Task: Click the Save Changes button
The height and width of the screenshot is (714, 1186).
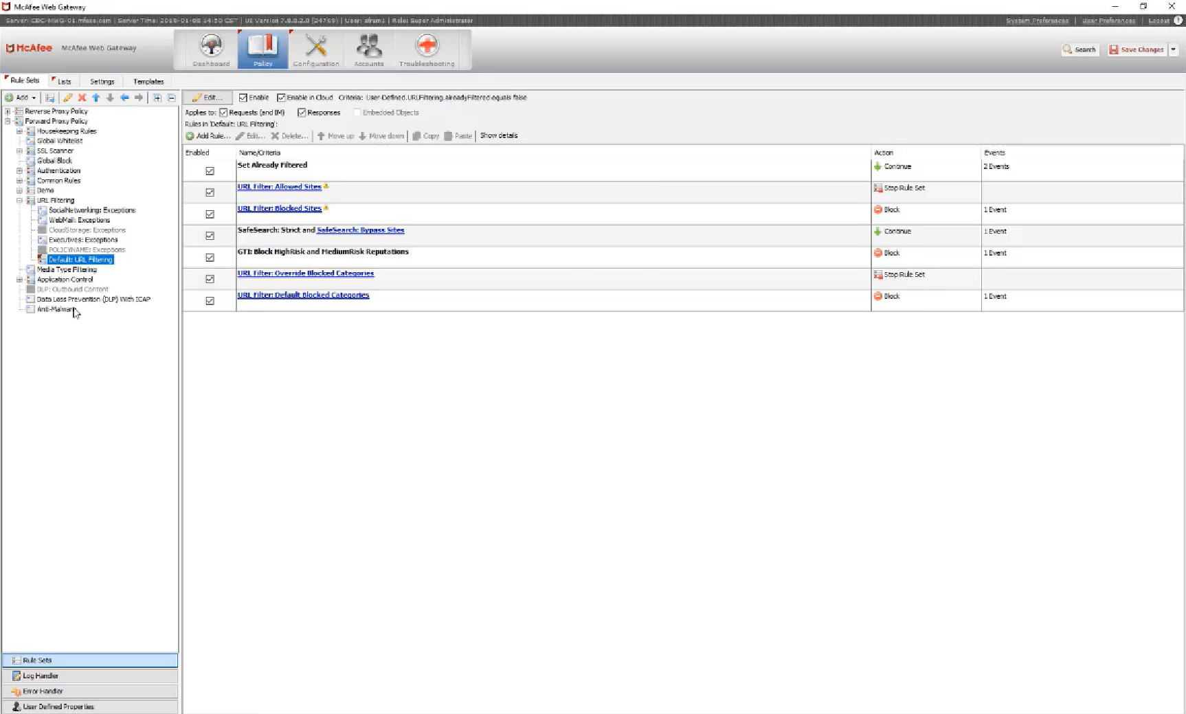Action: pyautogui.click(x=1137, y=49)
